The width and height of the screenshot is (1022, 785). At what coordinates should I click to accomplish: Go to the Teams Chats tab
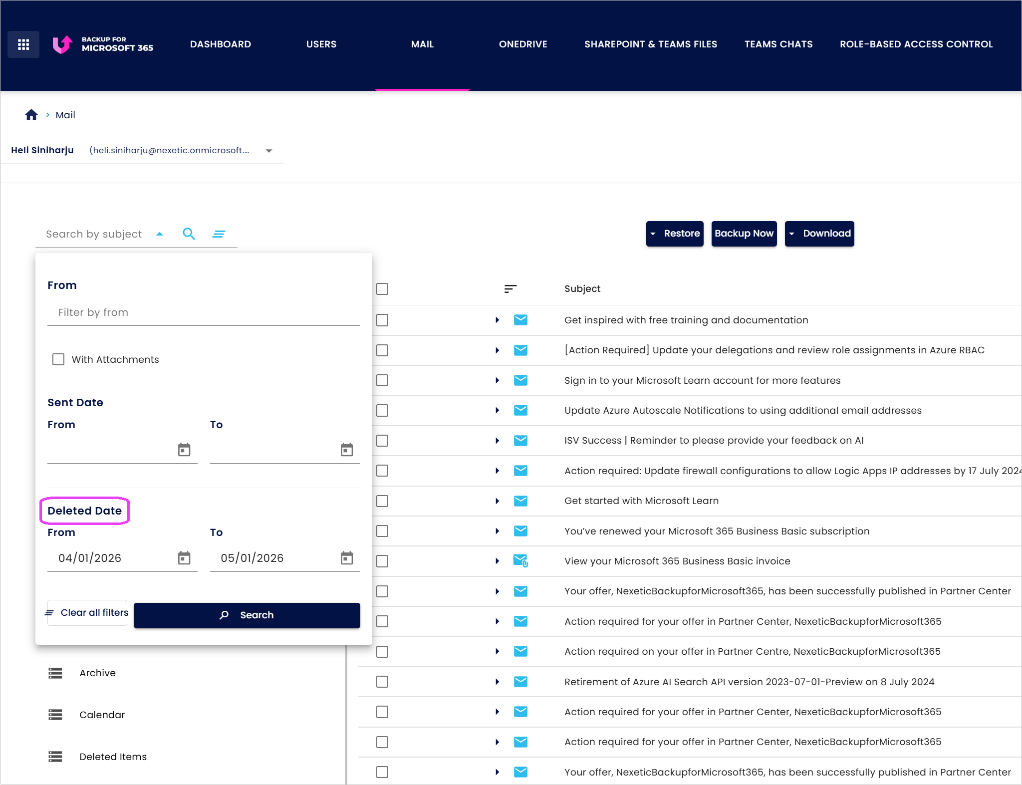pos(778,44)
